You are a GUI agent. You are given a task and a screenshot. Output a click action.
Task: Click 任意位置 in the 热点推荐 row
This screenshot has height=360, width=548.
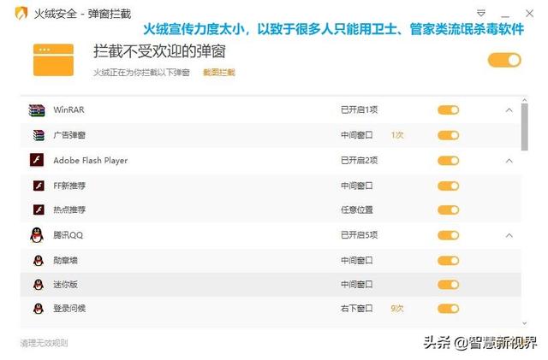point(357,210)
